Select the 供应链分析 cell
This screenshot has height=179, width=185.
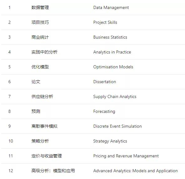tap(42, 96)
